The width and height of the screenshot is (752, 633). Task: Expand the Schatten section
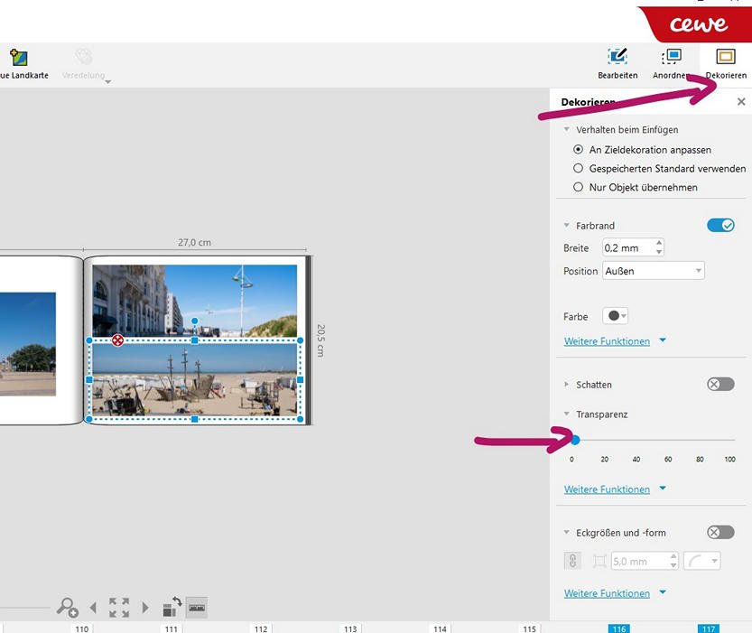point(567,385)
